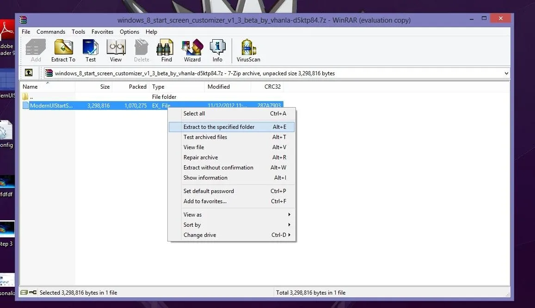Sort by the CRC32 column header
Image resolution: width=535 pixels, height=308 pixels.
[x=267, y=86]
